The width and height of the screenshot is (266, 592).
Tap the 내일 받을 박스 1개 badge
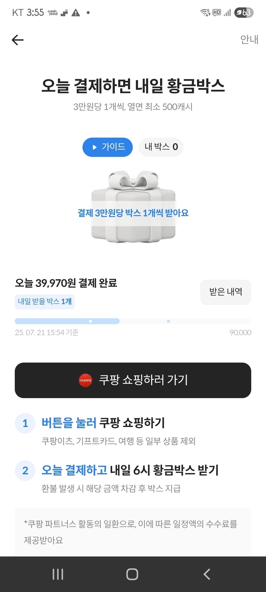(45, 302)
